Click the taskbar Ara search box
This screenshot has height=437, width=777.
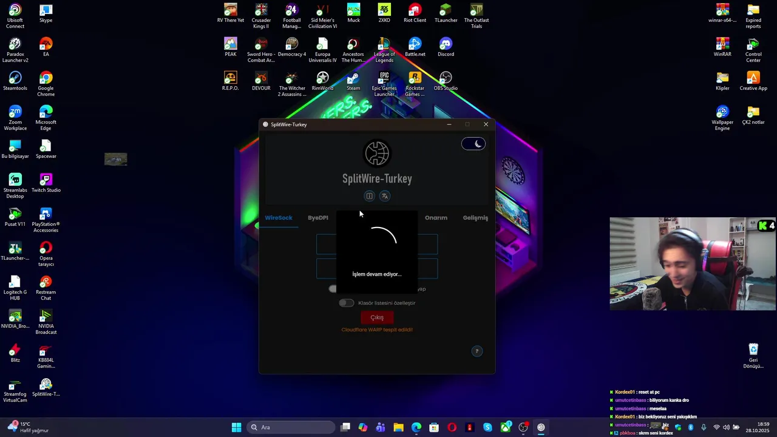(x=291, y=427)
